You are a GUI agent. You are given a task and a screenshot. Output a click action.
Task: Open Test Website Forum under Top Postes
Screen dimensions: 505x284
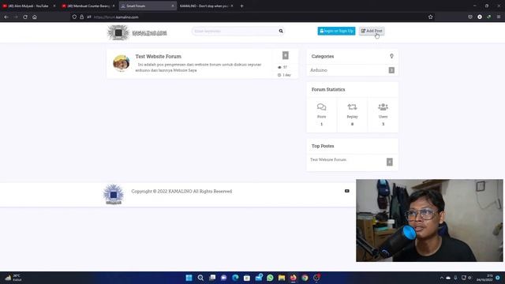(328, 159)
